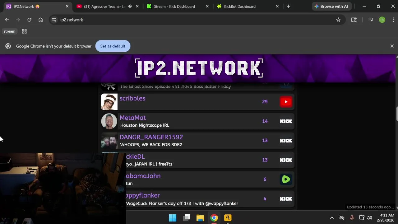The image size is (398, 224).
Task: Mute audio on the YouTube tab
Action: (130, 6)
